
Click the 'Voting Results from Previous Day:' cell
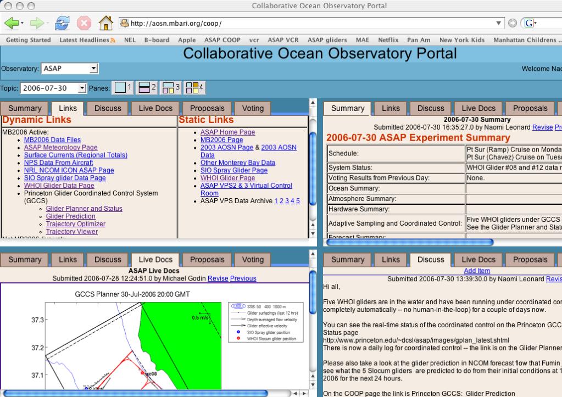(396, 178)
